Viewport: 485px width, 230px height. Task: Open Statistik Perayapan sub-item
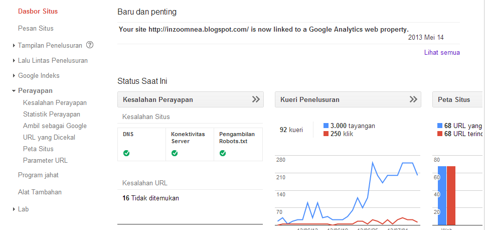pyautogui.click(x=52, y=114)
